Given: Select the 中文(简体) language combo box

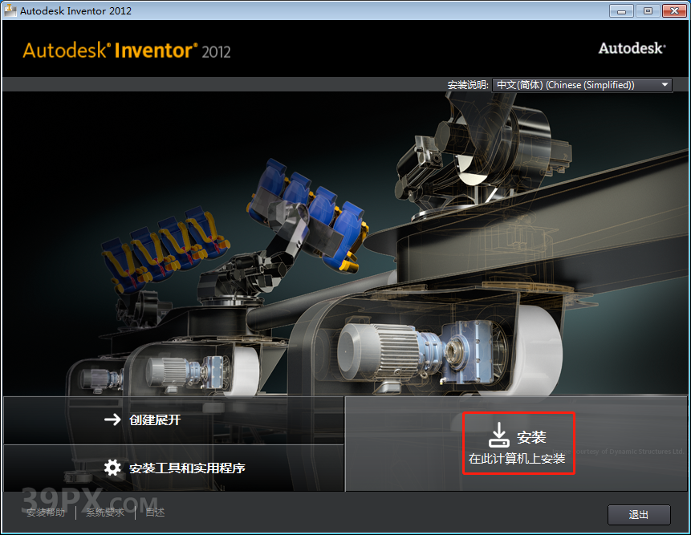Looking at the screenshot, I should [x=582, y=84].
